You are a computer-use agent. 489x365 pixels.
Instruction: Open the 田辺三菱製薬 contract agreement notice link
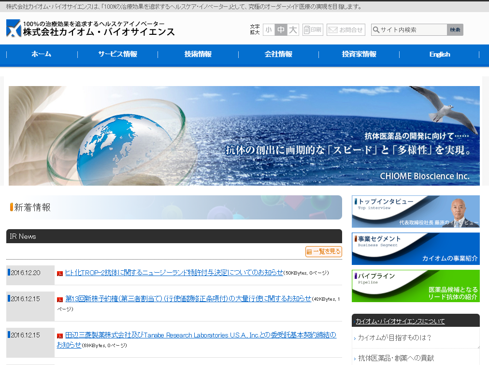coord(197,340)
